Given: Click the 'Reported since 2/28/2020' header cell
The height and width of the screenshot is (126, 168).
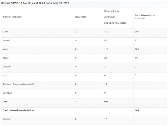Looking at the screenshot, I should tap(115, 17).
